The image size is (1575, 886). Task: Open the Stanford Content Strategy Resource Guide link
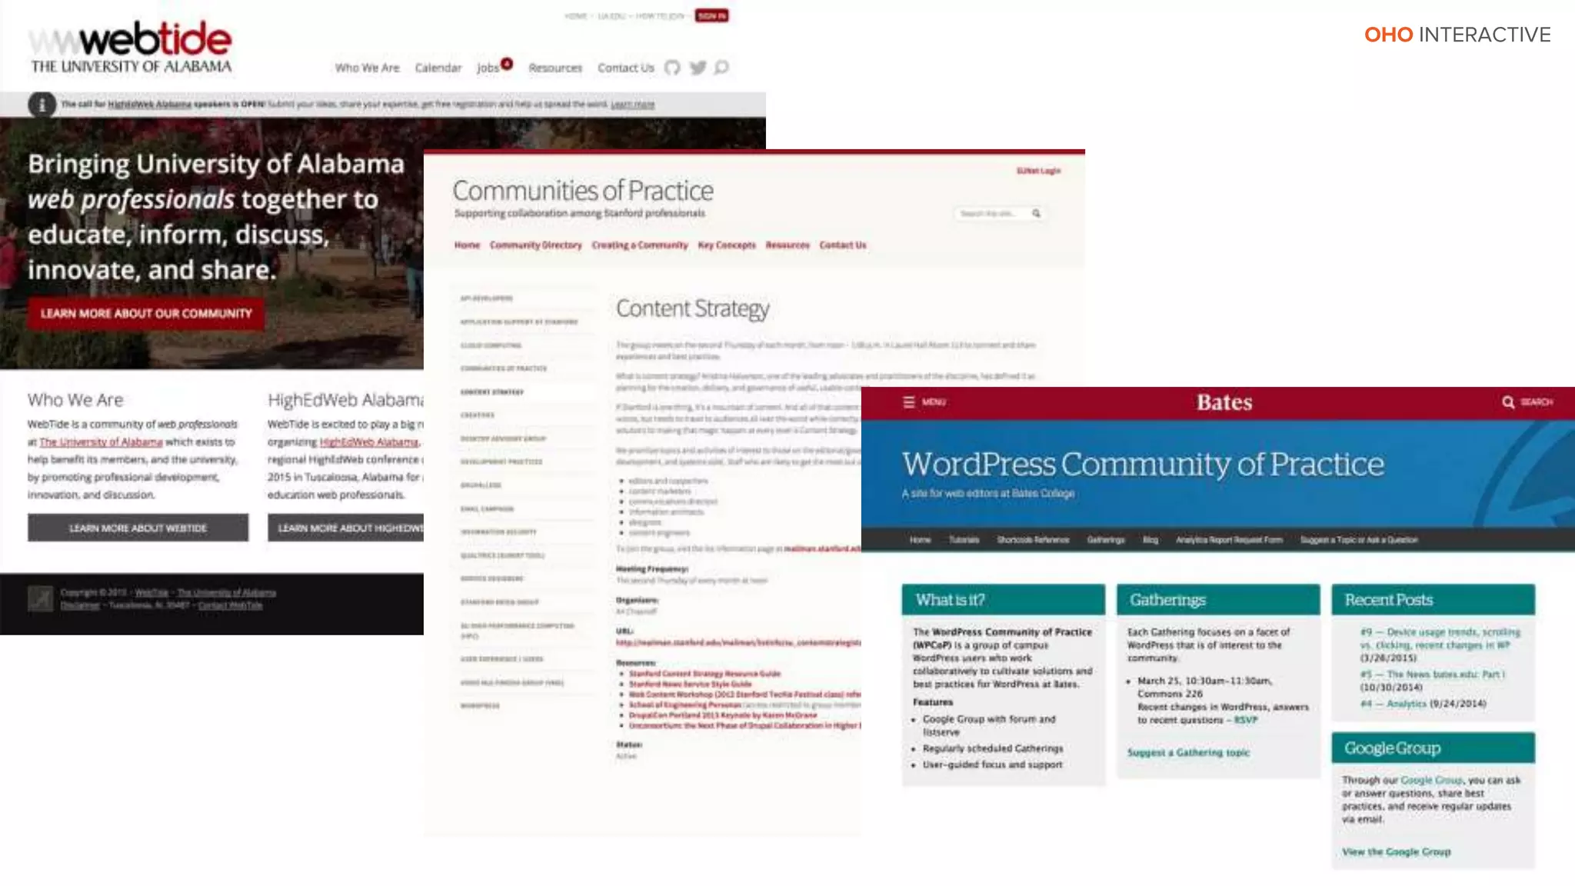704,674
